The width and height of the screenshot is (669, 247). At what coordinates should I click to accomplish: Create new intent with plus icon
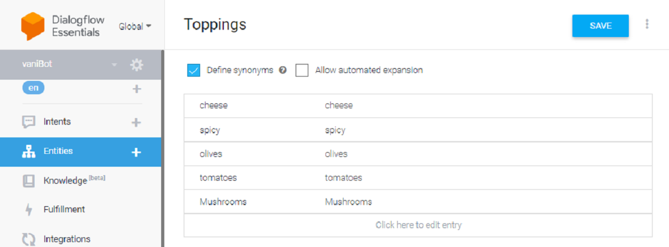pos(136,122)
